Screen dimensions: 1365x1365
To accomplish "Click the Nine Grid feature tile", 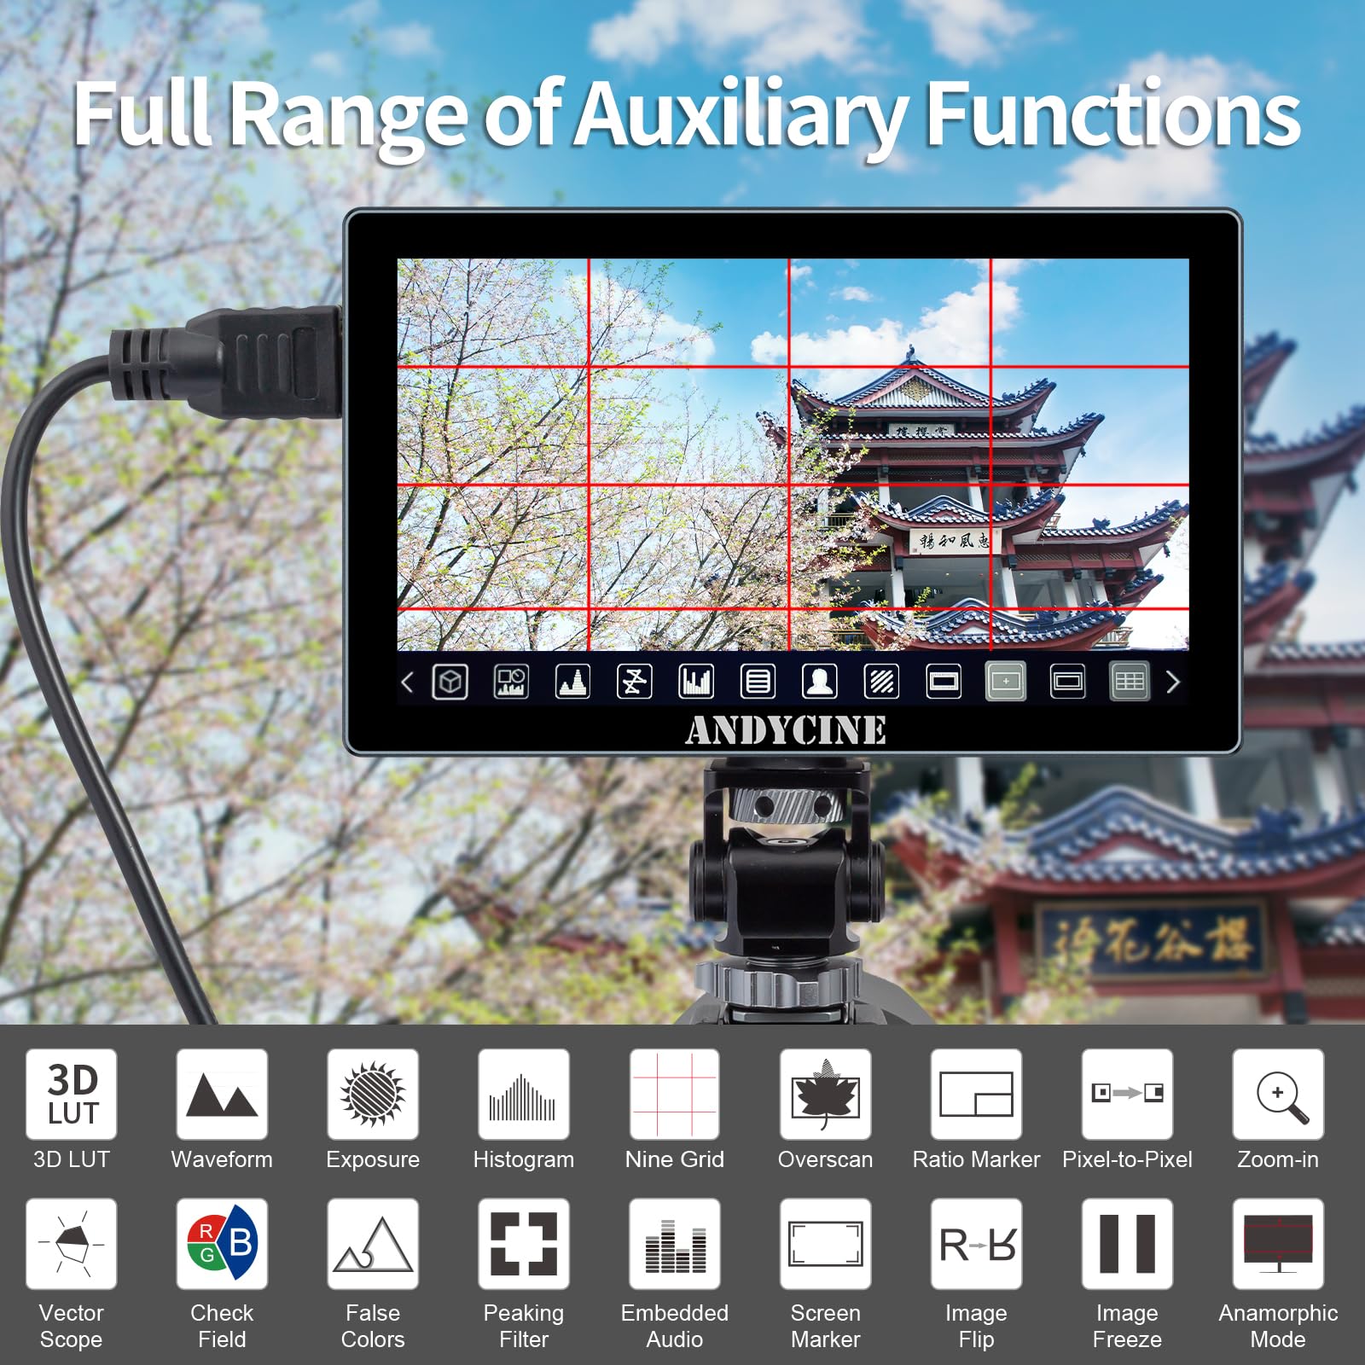I will tap(675, 1094).
